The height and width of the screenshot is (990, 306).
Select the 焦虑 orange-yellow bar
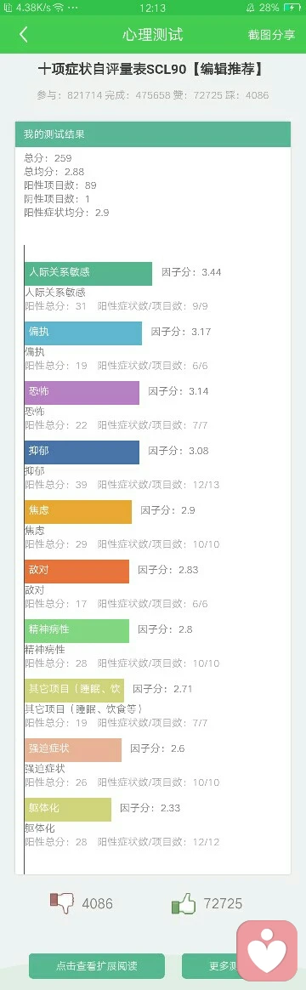[x=78, y=511]
